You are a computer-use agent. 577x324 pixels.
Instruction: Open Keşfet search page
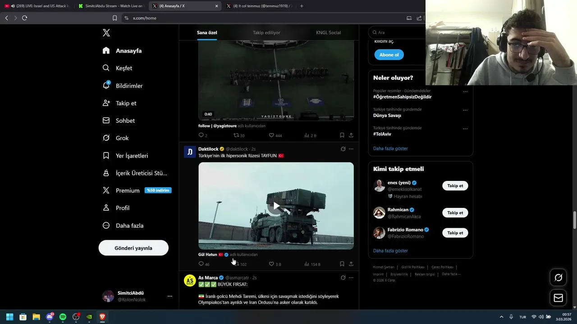click(117, 68)
